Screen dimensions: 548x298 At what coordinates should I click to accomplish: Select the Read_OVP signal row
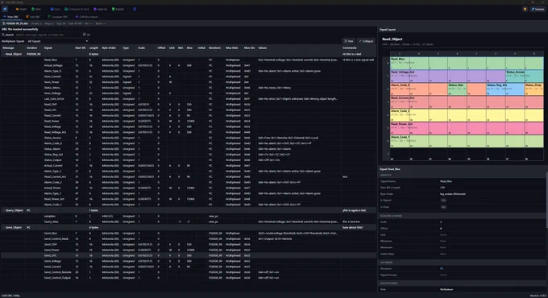point(188,105)
